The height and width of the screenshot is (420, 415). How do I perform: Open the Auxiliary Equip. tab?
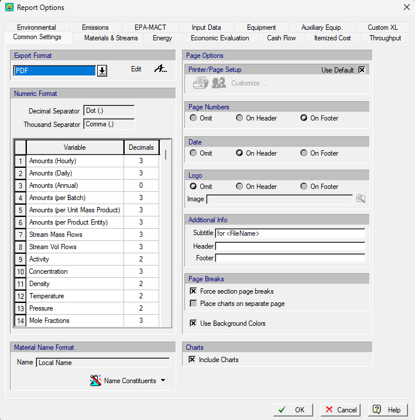click(322, 27)
